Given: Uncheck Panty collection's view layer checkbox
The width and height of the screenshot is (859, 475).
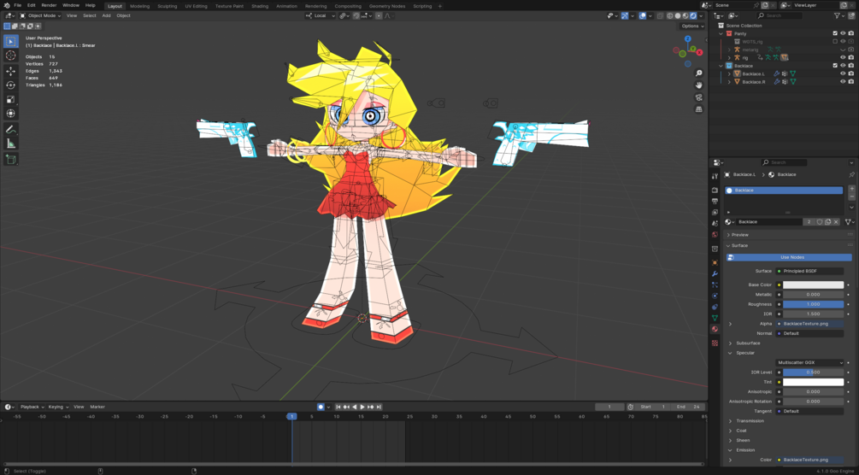Looking at the screenshot, I should point(835,33).
